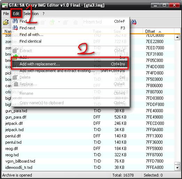Click offset value 7FFEA800

(x=155, y=167)
